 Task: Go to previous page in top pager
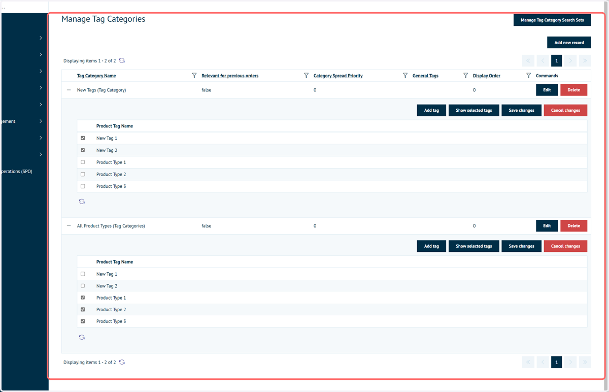[x=543, y=61]
